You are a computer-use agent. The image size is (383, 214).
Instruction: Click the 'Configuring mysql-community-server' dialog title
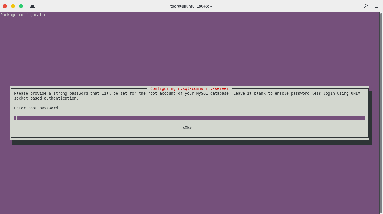click(x=189, y=88)
